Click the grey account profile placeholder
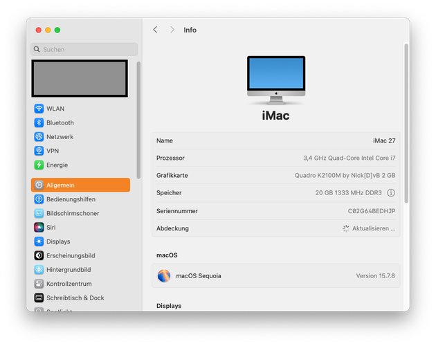 tap(80, 78)
